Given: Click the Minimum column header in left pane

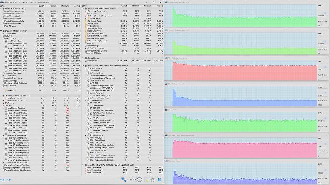Looking at the screenshot, I should click(x=53, y=6).
